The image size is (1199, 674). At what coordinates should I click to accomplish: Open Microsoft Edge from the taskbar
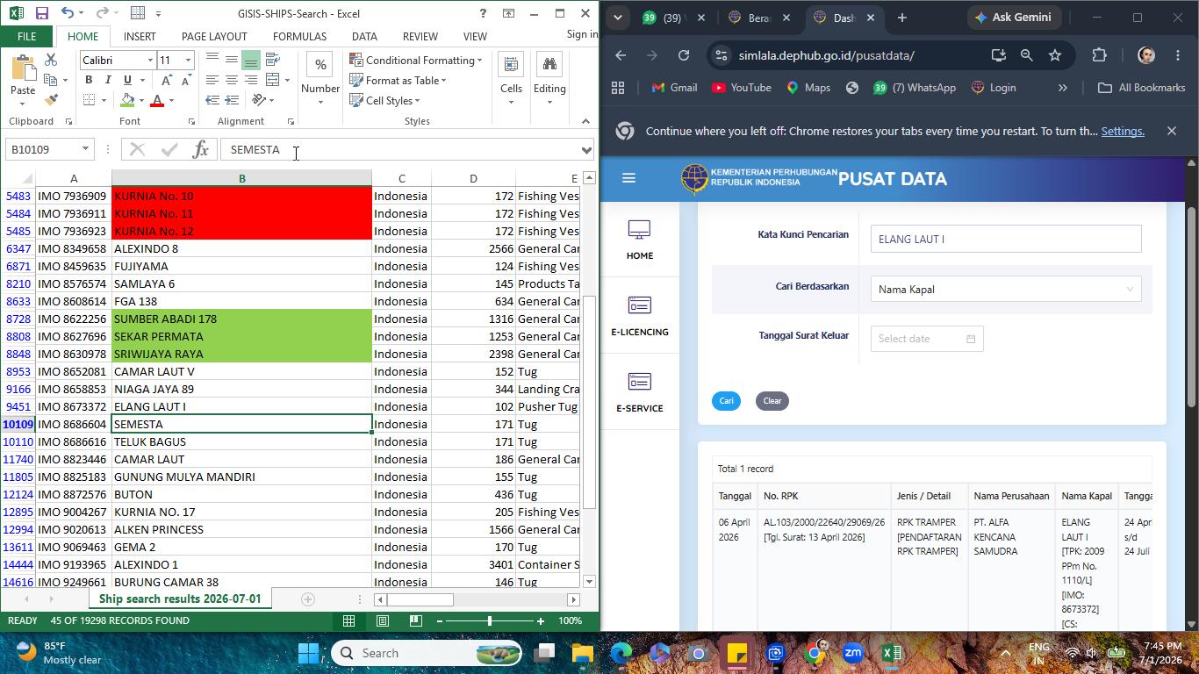621,653
